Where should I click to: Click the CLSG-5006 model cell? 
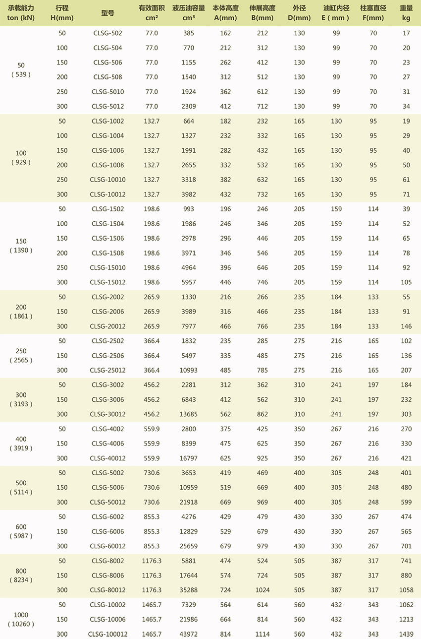[x=107, y=487]
